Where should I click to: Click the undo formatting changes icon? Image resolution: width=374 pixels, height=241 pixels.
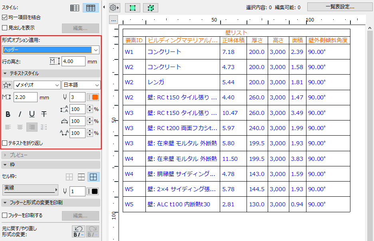coord(78,231)
